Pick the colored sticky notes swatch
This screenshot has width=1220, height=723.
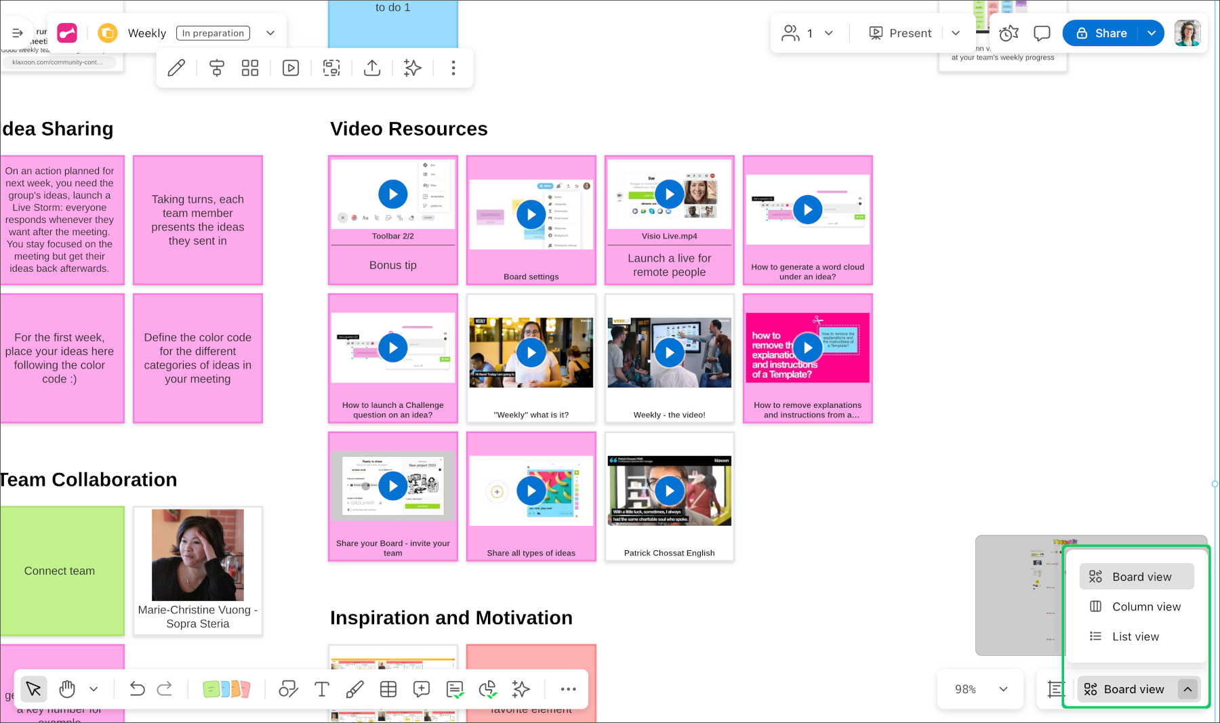[226, 689]
